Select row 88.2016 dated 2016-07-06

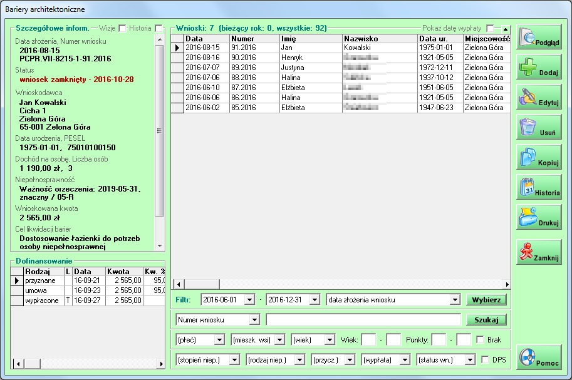tap(341, 78)
